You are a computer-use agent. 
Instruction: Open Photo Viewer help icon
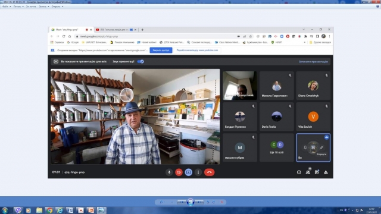[x=377, y=7]
